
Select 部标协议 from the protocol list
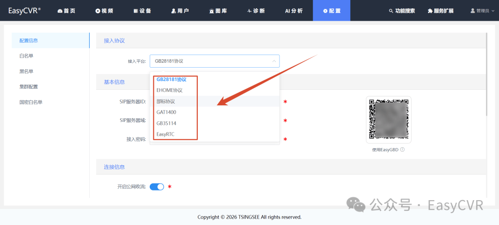(x=166, y=101)
